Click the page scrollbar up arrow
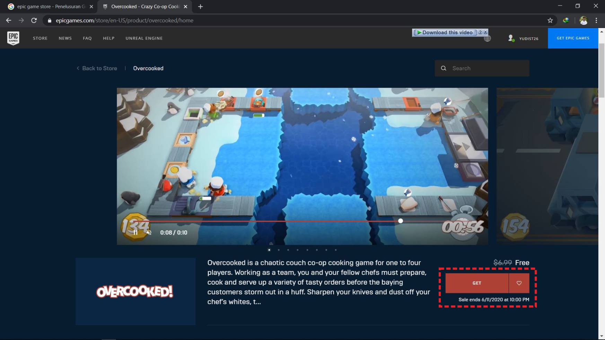Image resolution: width=605 pixels, height=340 pixels. click(x=602, y=32)
